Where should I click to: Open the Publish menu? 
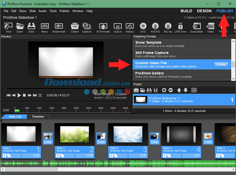coord(65,11)
